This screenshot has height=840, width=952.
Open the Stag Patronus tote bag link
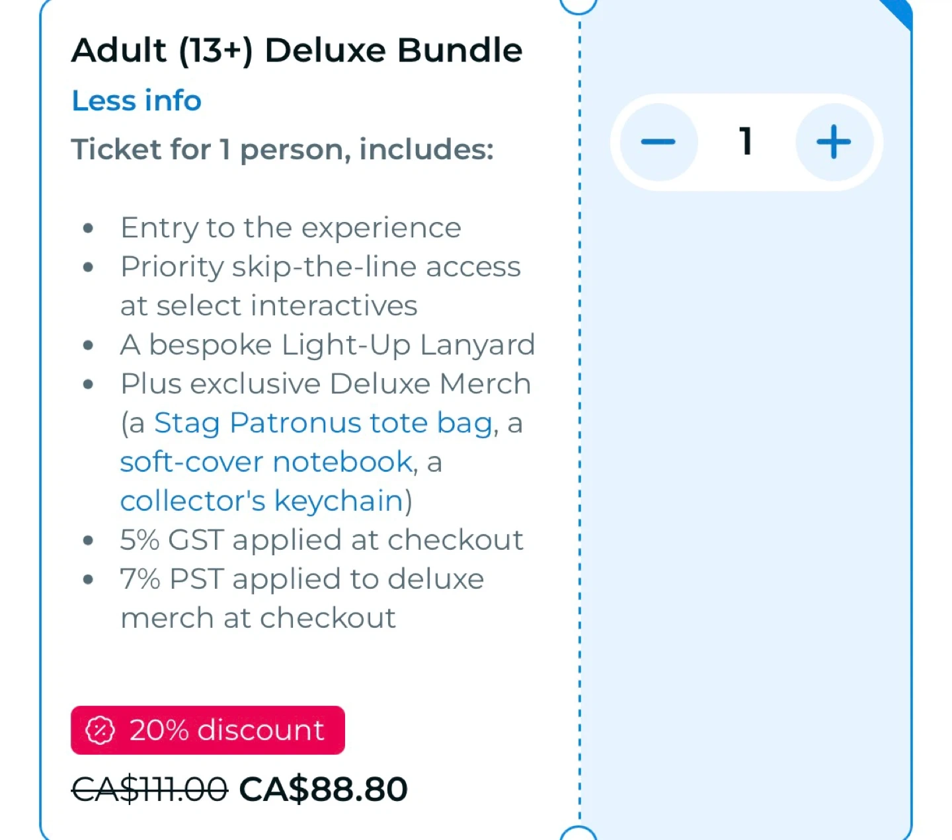[323, 423]
